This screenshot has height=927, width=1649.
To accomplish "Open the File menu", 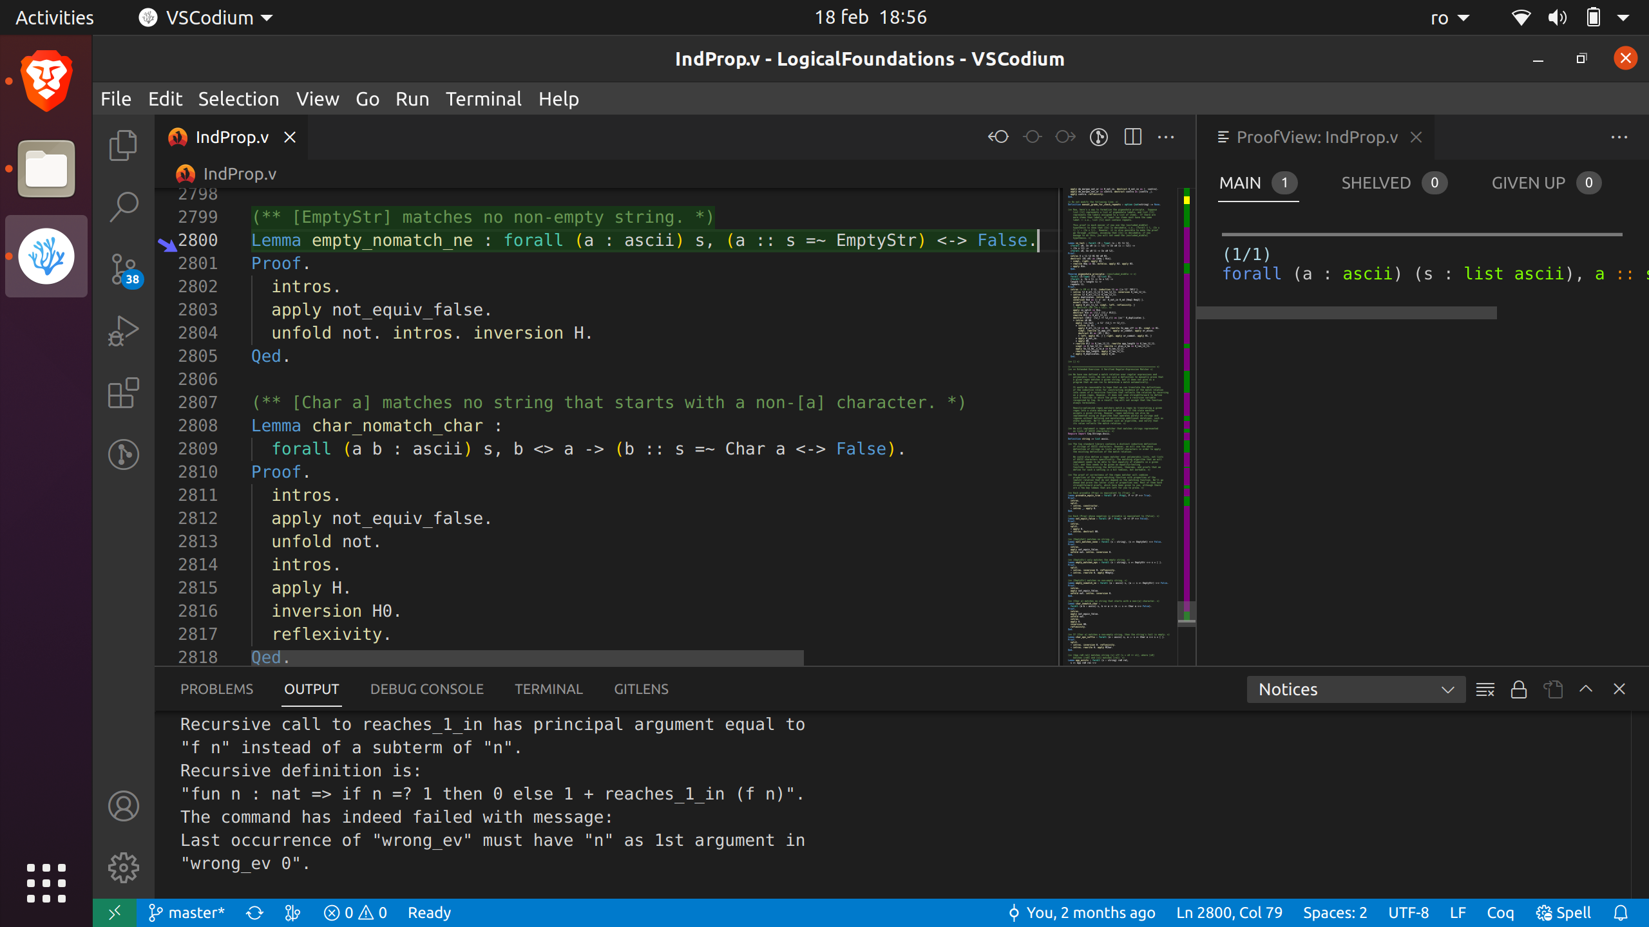I will (x=116, y=99).
